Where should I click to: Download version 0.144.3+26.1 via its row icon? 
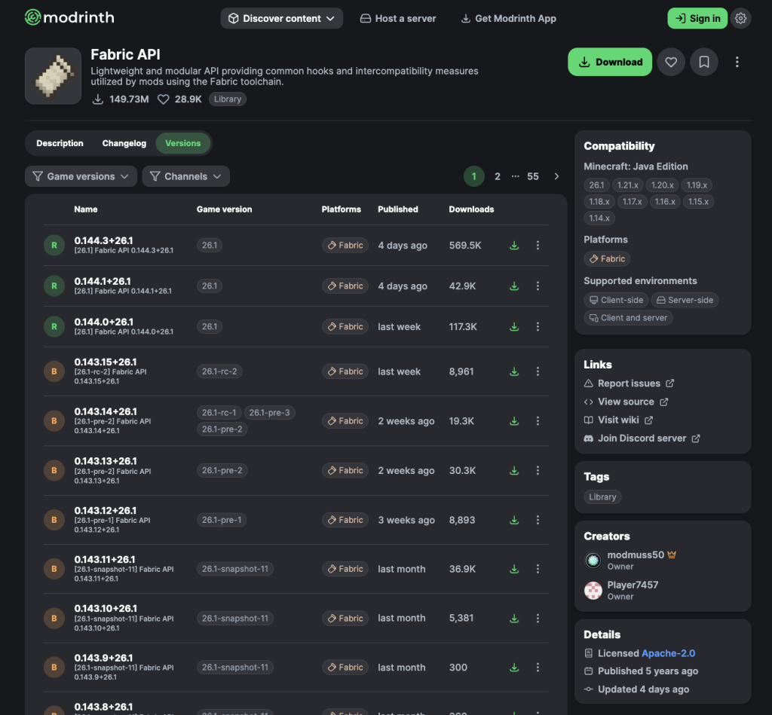(514, 245)
